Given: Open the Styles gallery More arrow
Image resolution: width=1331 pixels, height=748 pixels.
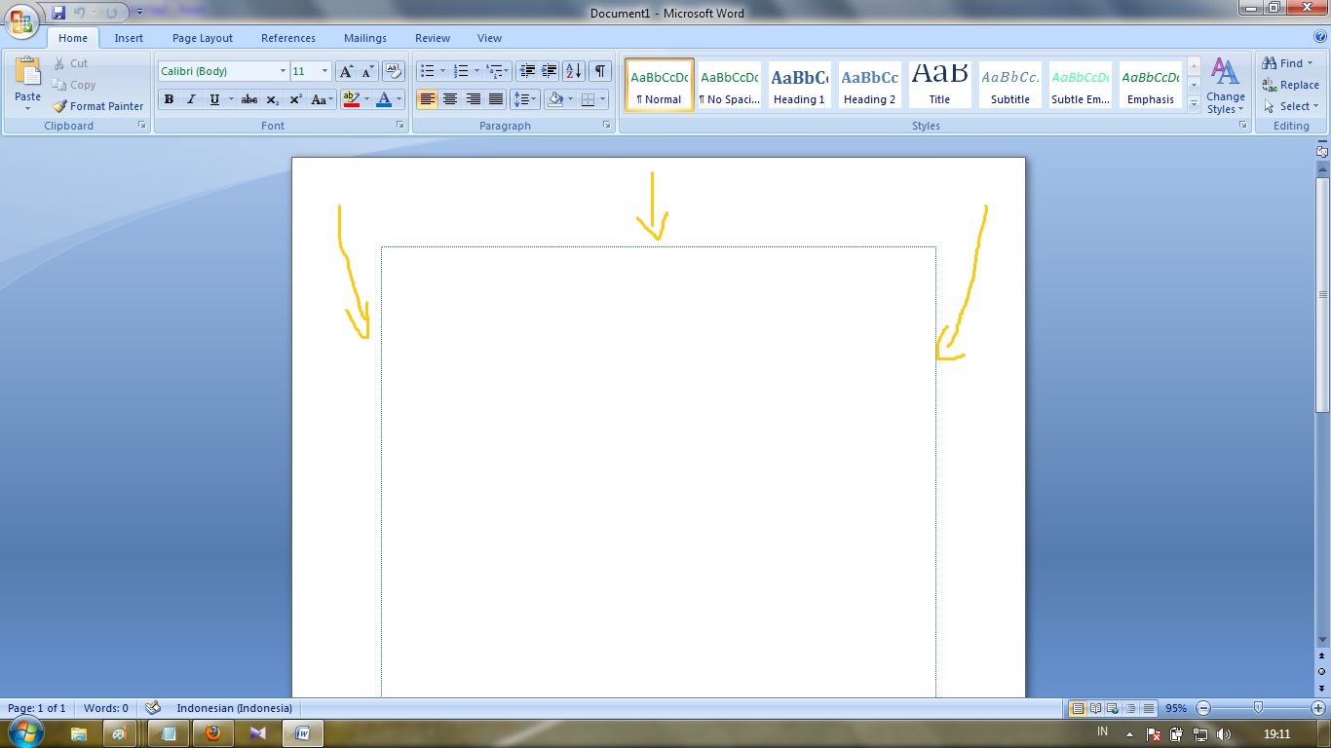Looking at the screenshot, I should (1194, 102).
